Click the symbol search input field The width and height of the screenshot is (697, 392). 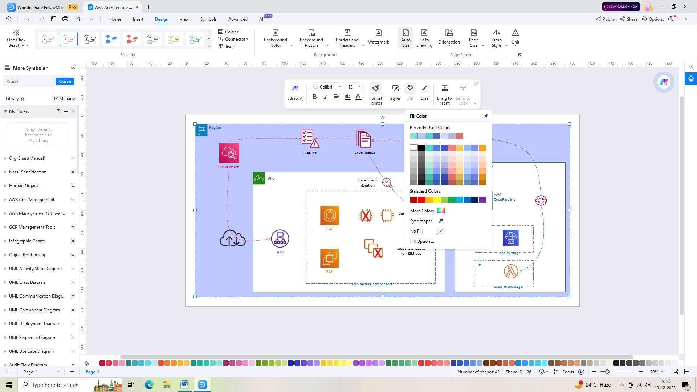click(29, 82)
